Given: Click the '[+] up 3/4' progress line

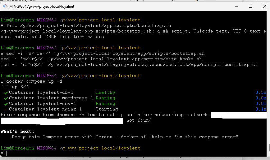Looking at the screenshot, I should (x=15, y=87).
